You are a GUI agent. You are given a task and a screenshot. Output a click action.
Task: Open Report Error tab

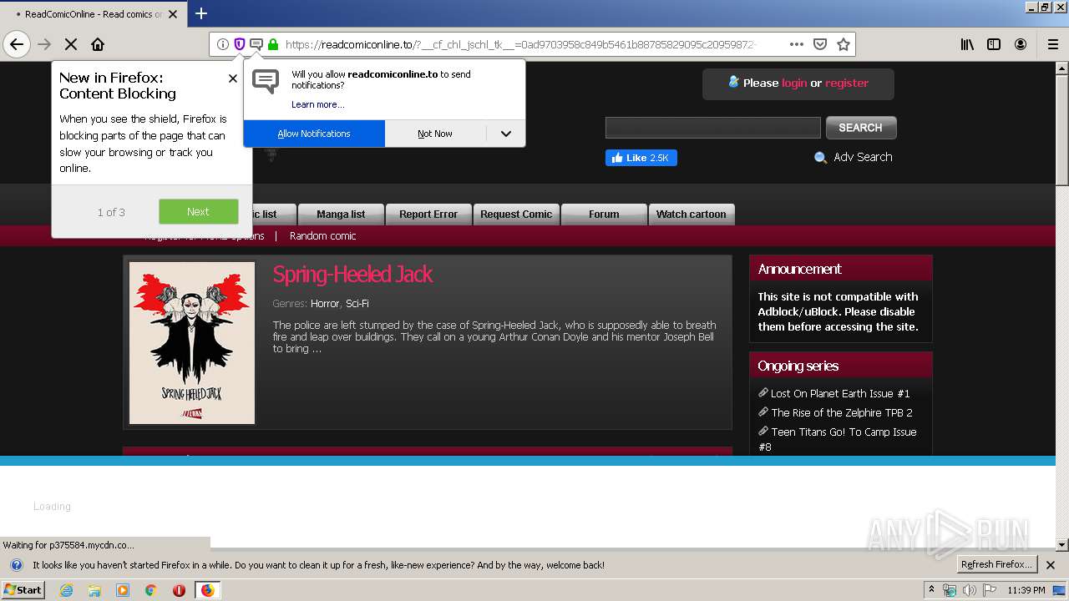tap(428, 215)
